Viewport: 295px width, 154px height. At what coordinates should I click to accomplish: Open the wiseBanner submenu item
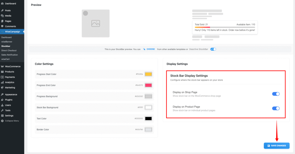pyautogui.click(x=7, y=42)
